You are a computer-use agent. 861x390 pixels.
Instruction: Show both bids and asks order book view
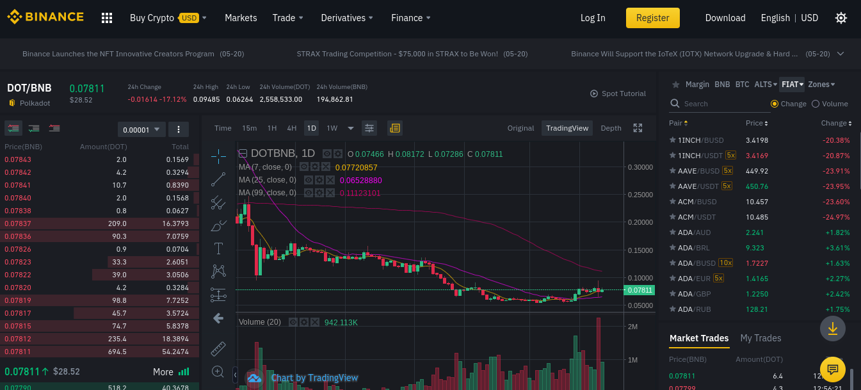pyautogui.click(x=13, y=129)
